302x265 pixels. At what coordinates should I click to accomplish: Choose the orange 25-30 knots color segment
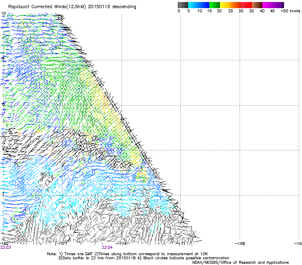(236, 5)
